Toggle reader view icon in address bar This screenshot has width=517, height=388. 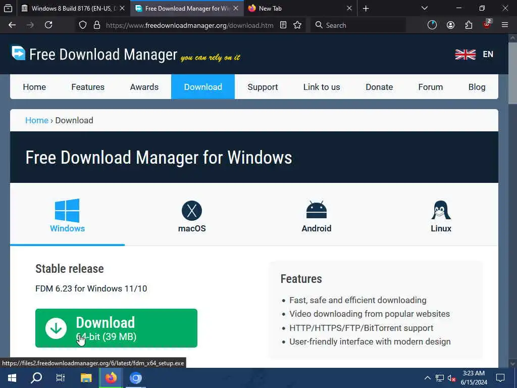(283, 25)
